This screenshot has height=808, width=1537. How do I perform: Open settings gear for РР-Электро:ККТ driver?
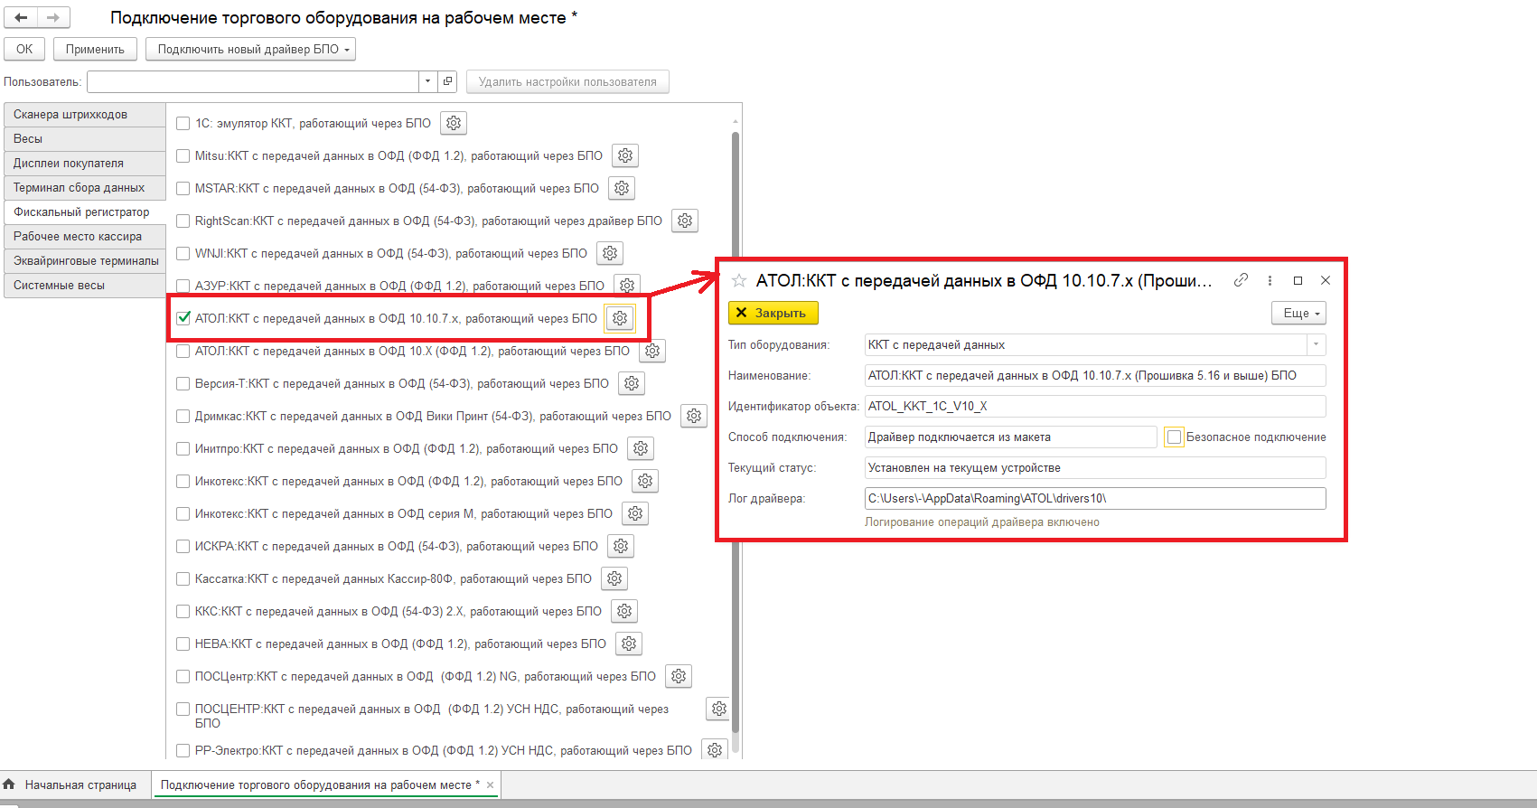(715, 750)
